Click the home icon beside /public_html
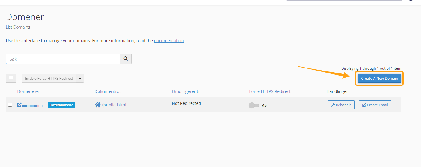This screenshot has width=421, height=167. click(97, 105)
